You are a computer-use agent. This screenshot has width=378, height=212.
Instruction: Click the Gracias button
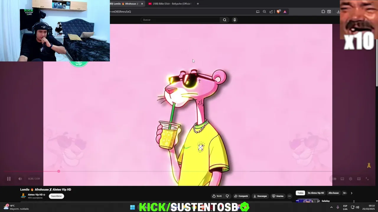tap(278, 196)
